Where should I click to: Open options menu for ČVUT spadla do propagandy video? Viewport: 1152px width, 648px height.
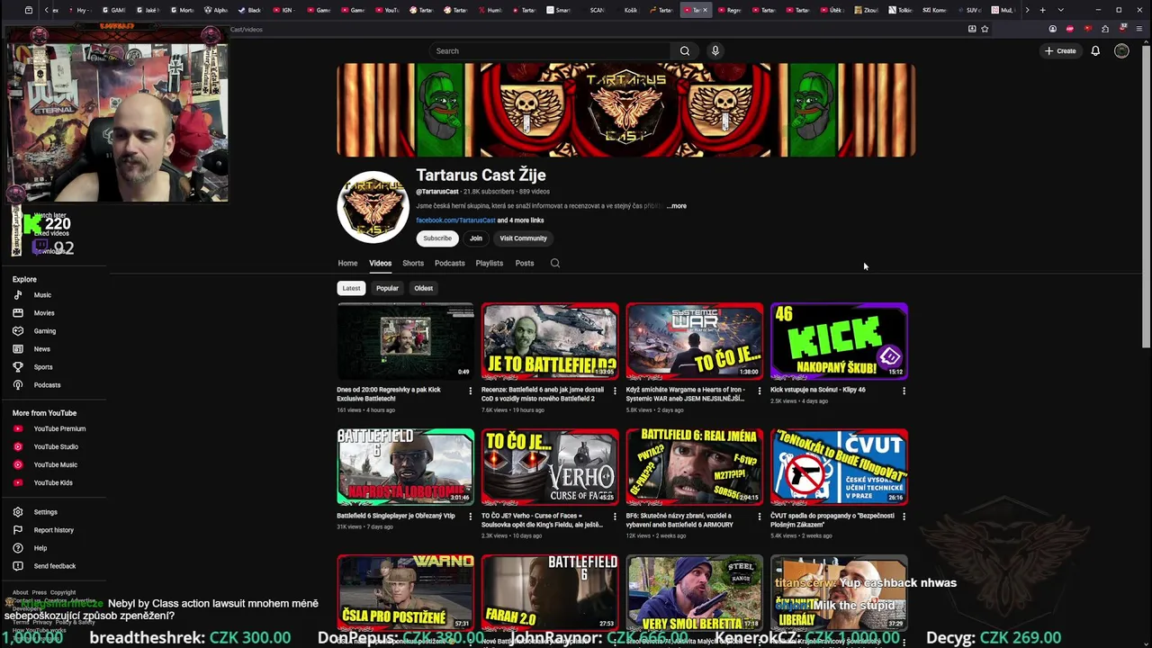904,517
